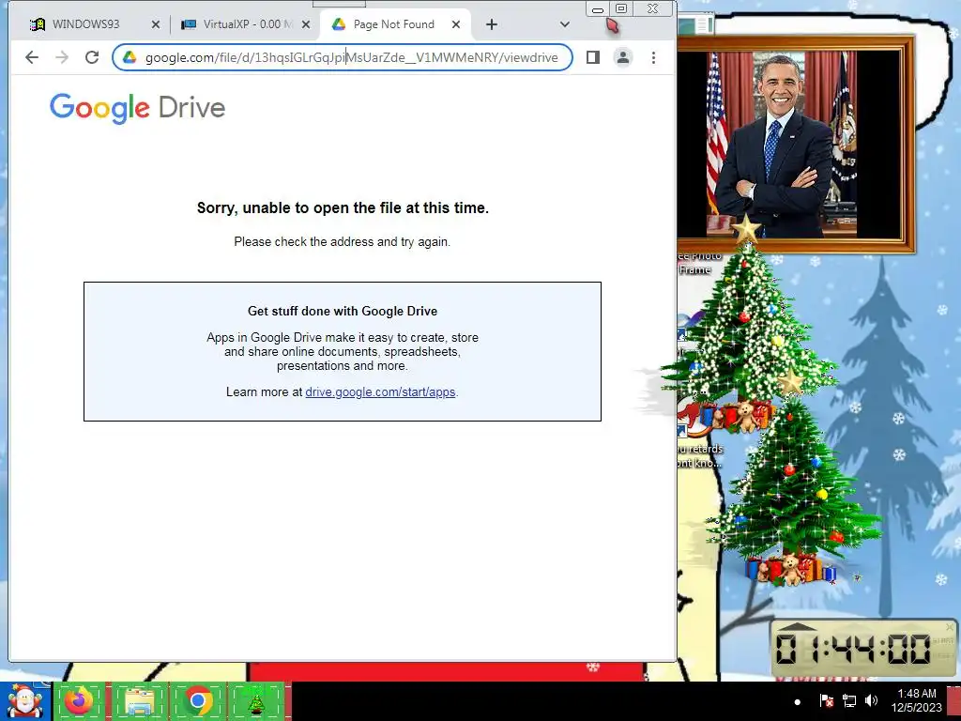Open File Explorer from the taskbar

coord(139,701)
